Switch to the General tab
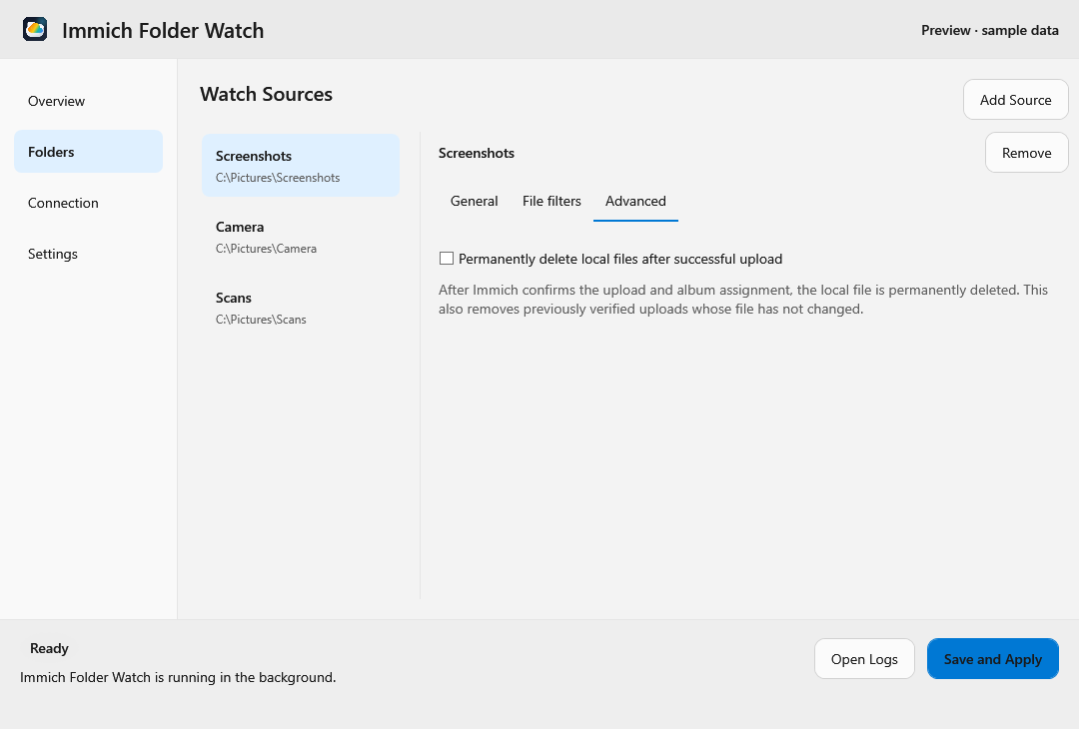Screen dimensions: 1079x729 (x=475, y=201)
